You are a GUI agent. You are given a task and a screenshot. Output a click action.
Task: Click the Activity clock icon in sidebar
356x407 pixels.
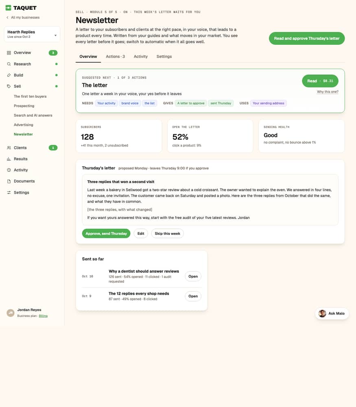(9, 170)
